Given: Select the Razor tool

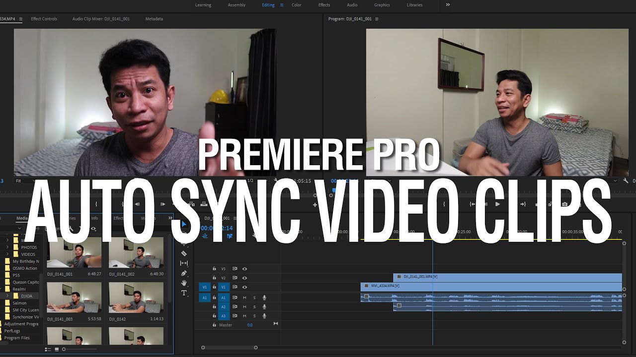Looking at the screenshot, I should tap(184, 253).
